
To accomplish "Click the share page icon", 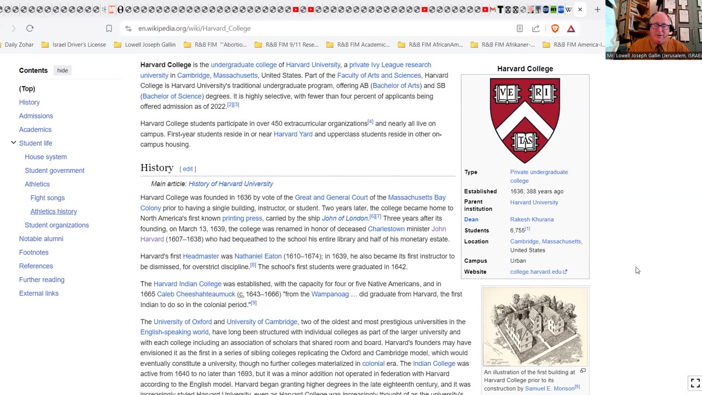I will (536, 29).
